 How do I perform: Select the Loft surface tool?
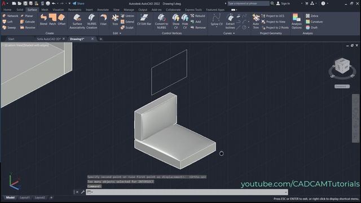click(7, 21)
